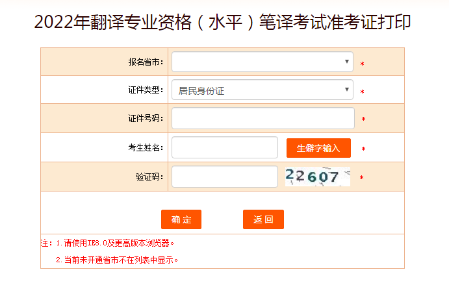This screenshot has height=285, width=449.
Task: Expand the 证件类型 dropdown showing 居民身份证
Action: pyautogui.click(x=263, y=90)
